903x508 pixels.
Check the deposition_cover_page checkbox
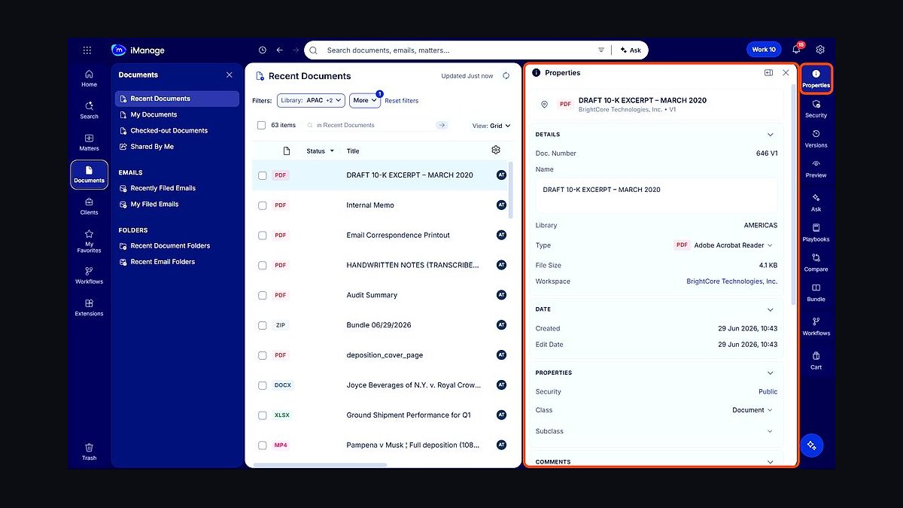(263, 355)
